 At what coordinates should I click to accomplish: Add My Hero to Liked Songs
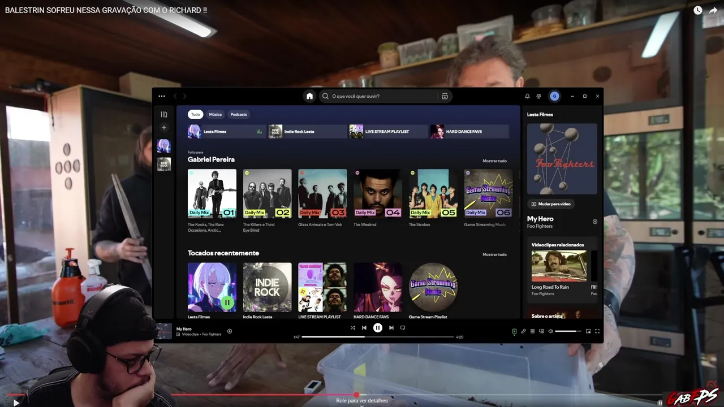(230, 331)
